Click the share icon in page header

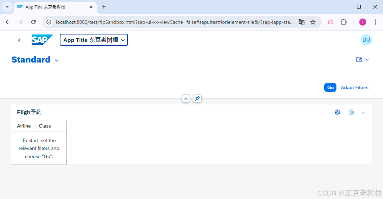(x=359, y=60)
